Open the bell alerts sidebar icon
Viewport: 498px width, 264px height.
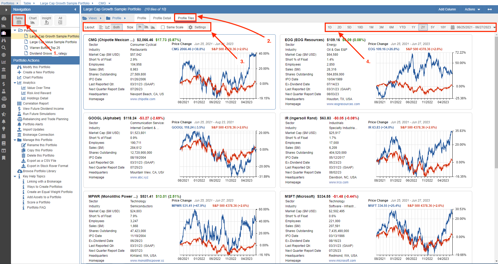point(4,121)
